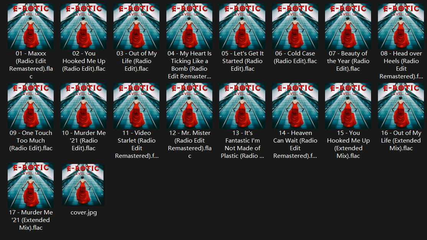Click filename "17 - Murder Me '21 (Extended Mix).flac"
The image size is (427, 240).
[x=31, y=220]
